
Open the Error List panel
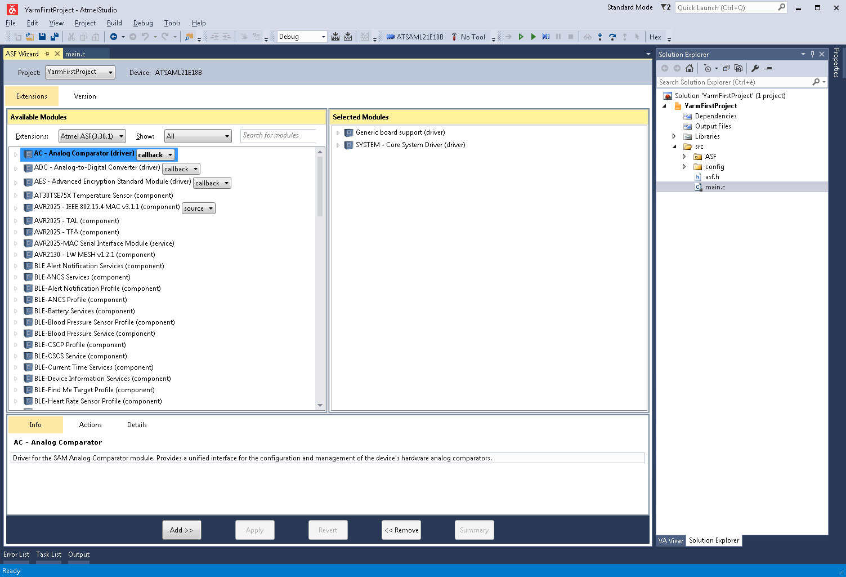(x=16, y=554)
